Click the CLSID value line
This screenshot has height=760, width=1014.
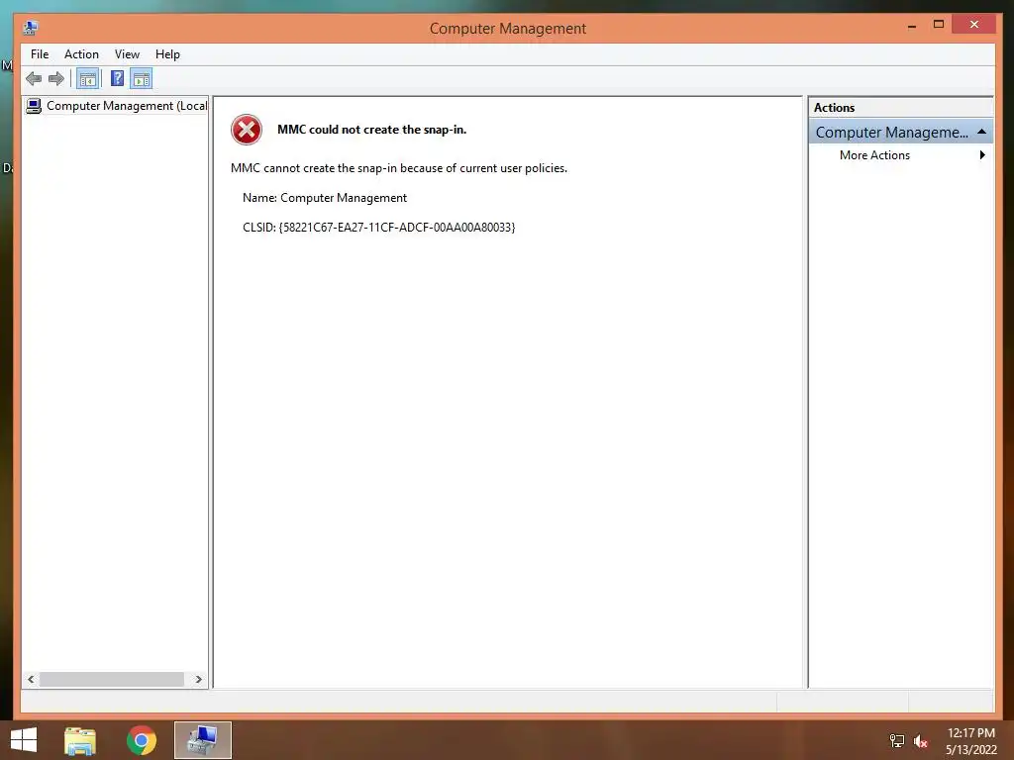coord(379,228)
